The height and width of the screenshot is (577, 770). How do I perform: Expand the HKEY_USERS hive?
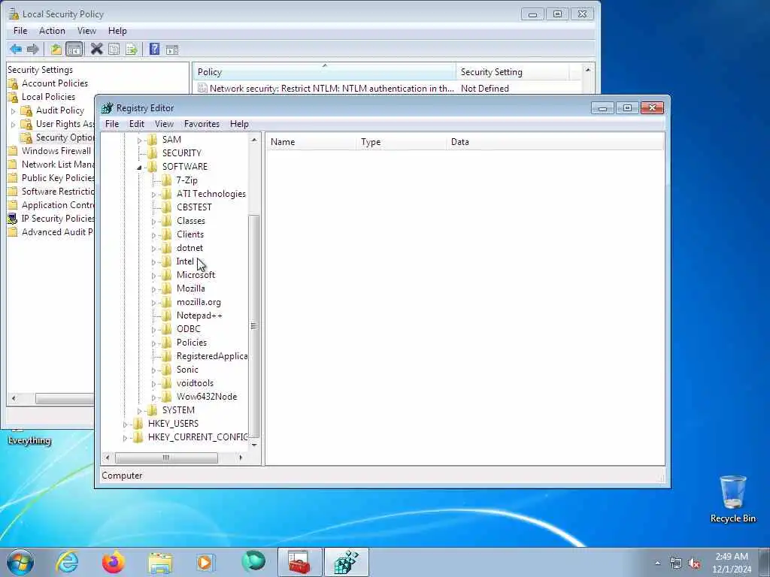pos(126,424)
